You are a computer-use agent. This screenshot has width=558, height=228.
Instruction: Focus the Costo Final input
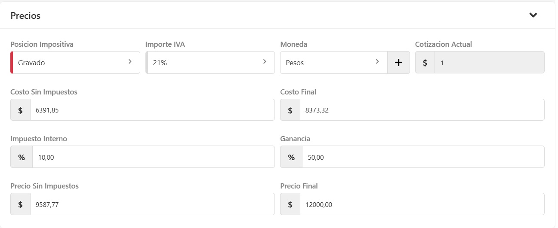422,110
